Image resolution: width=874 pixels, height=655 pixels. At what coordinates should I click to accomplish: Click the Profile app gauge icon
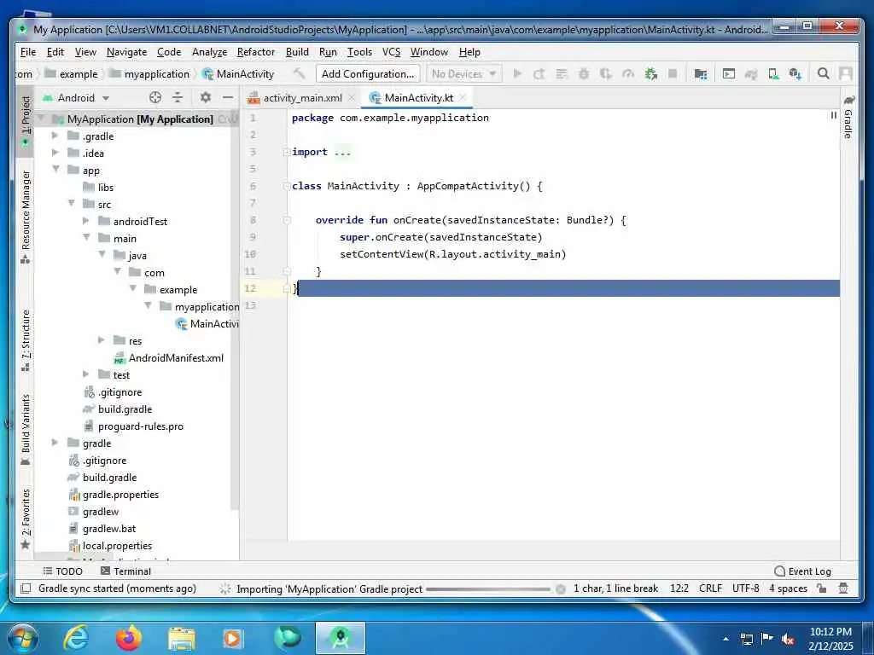pyautogui.click(x=628, y=73)
